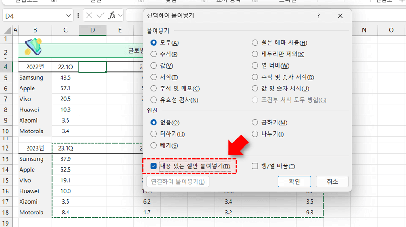Click the 20.5 value cell

click(65, 99)
